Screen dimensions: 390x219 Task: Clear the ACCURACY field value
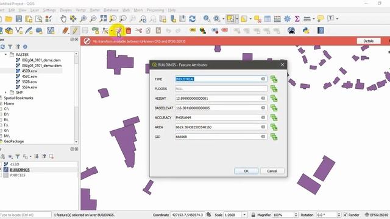point(263,117)
